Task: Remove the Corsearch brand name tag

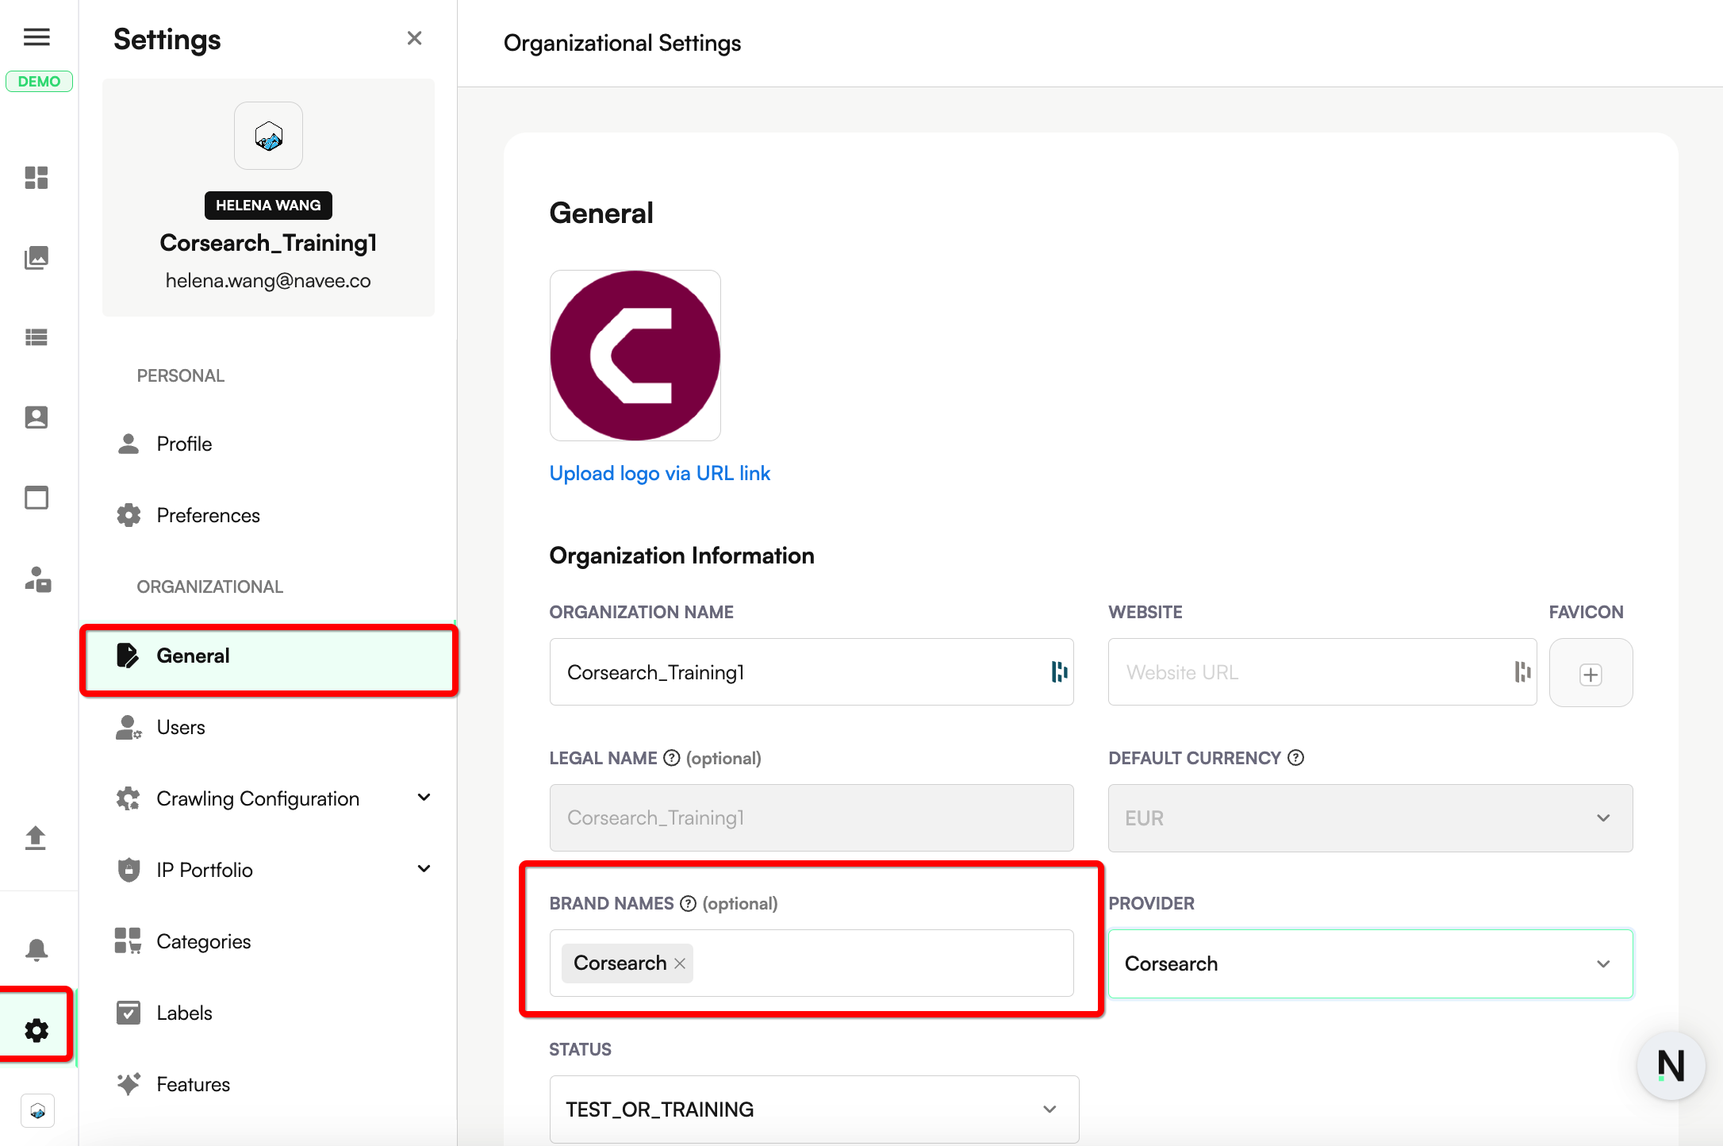Action: click(x=680, y=963)
